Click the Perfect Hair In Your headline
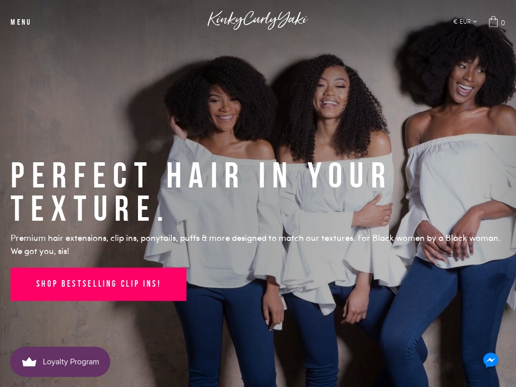The image size is (516, 387). point(199,175)
